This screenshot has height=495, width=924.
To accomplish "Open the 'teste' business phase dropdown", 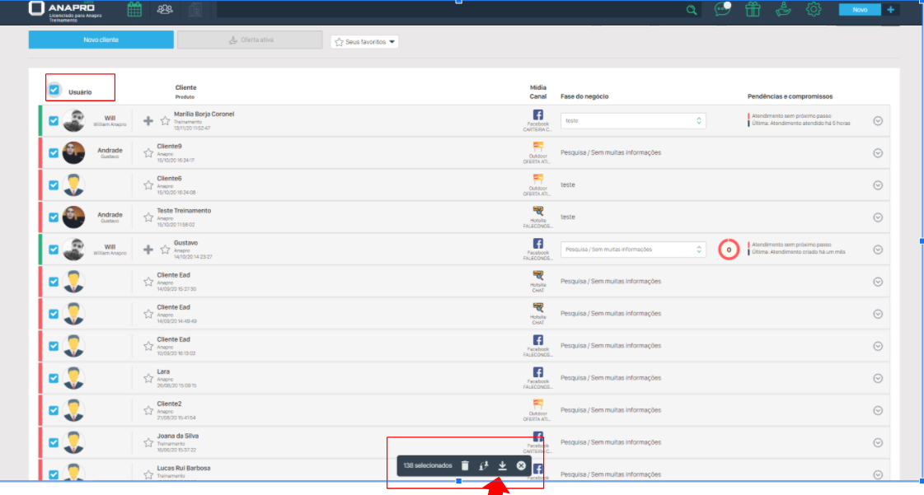I will 632,121.
